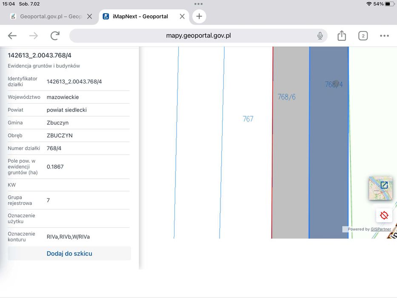Tap the microphone icon in the address bar
The height and width of the screenshot is (298, 397).
(320, 36)
